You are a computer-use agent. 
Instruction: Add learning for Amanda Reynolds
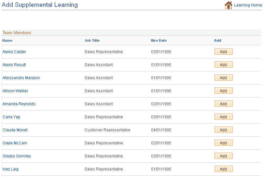[x=223, y=104]
